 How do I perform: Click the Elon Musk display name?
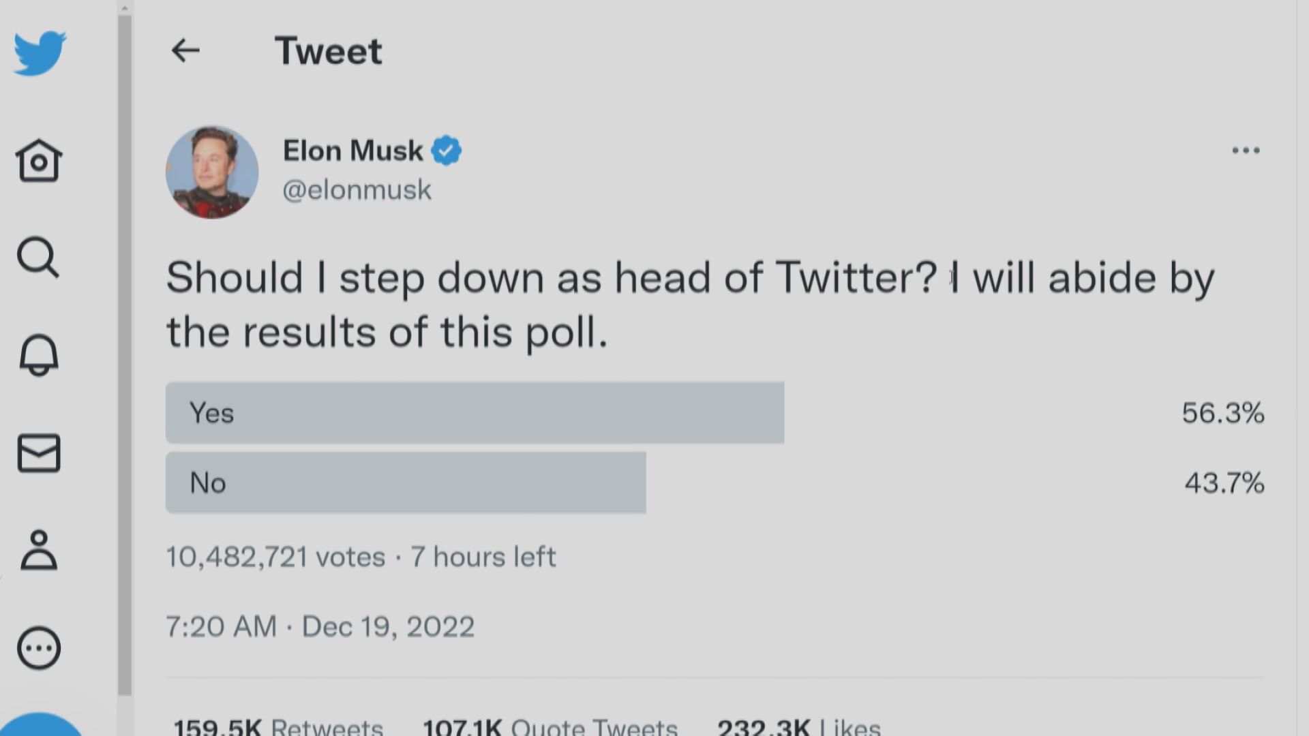point(352,151)
